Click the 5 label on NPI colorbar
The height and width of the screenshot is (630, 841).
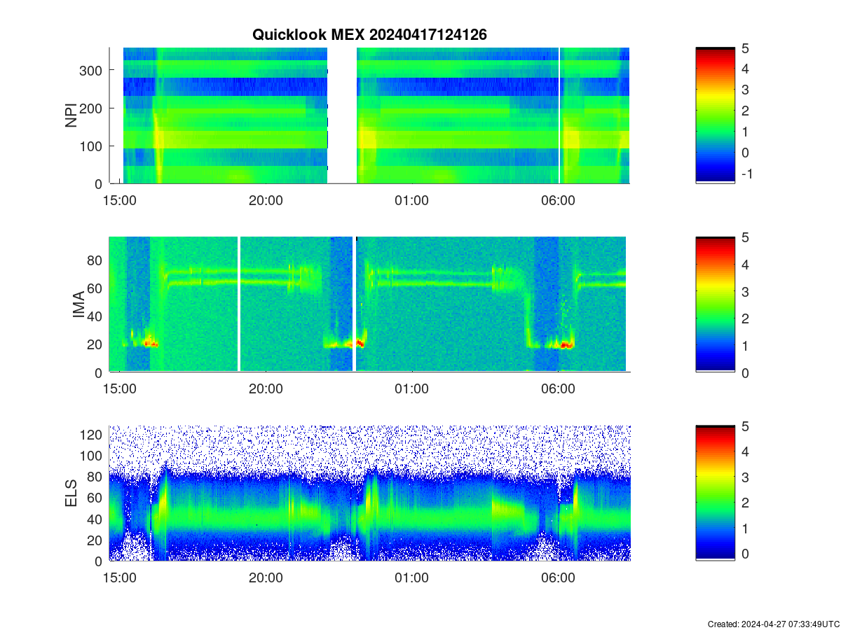[745, 48]
